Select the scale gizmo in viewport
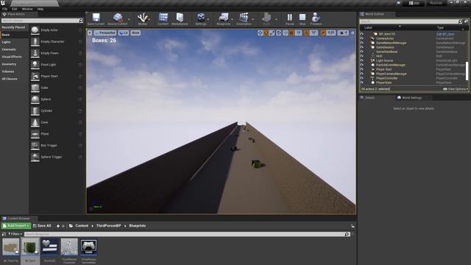Viewport: 471px width, 265px height. (x=272, y=32)
